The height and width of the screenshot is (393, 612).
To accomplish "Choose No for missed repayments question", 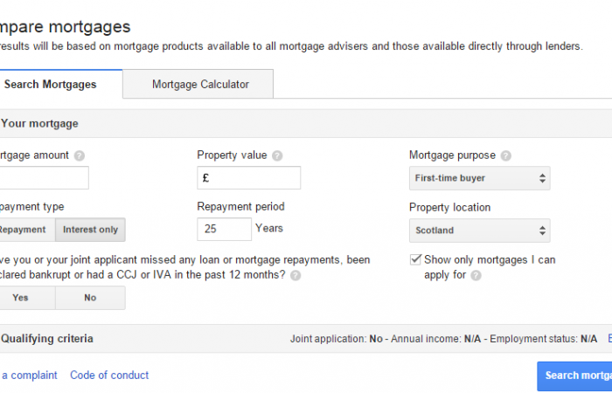I will [90, 298].
